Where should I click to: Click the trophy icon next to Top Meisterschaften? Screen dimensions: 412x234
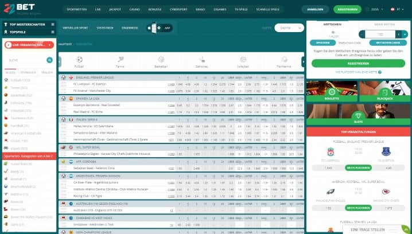[x=6, y=25]
